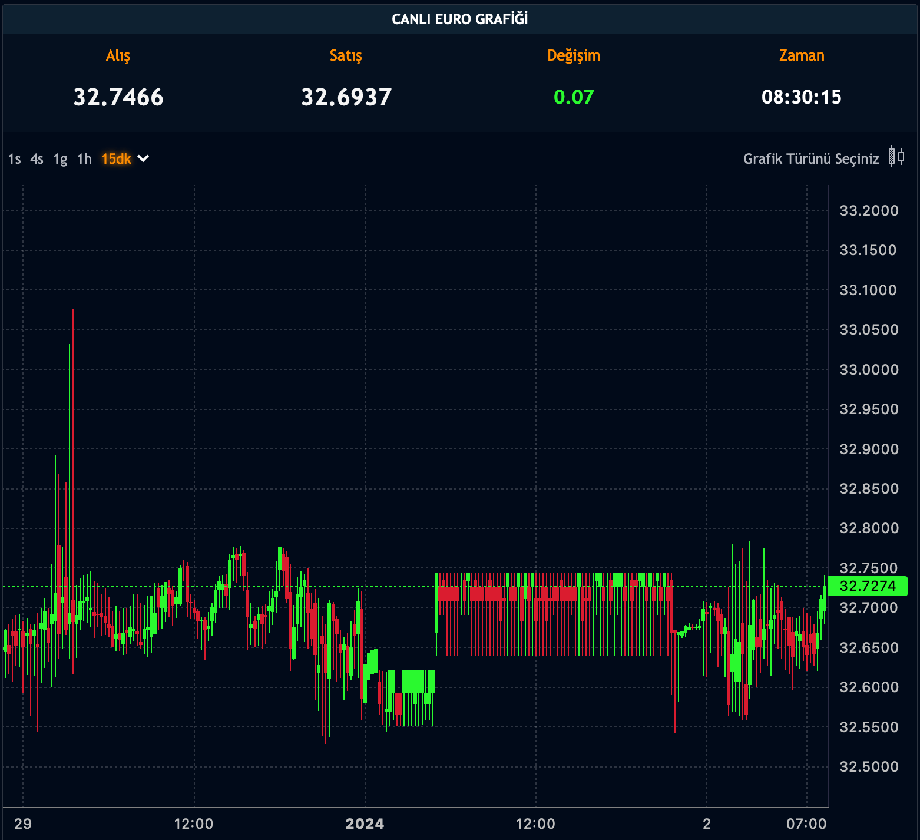This screenshot has width=920, height=840.
Task: Click the 32.5000 price axis label
Action: pos(869,767)
